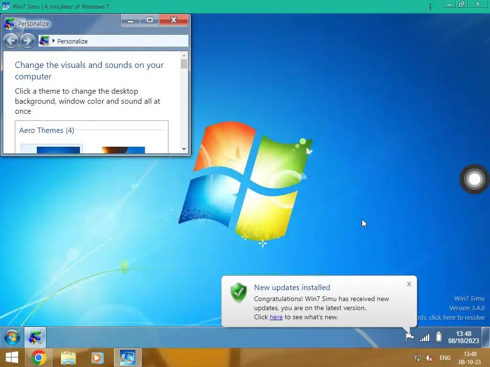Click the Win7 Simu title bar app icon

pos(6,6)
